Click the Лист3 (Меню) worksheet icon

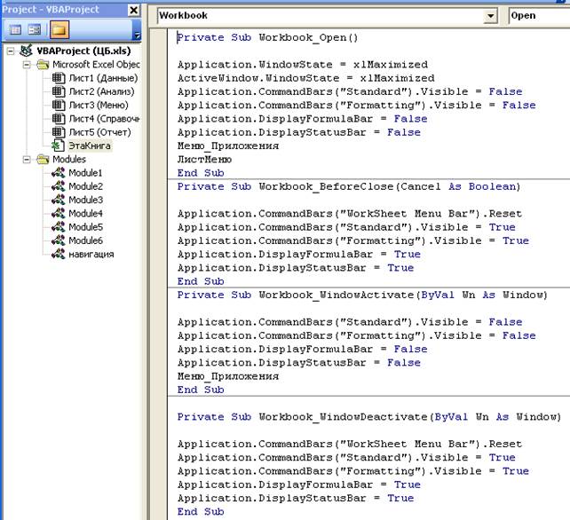59,105
